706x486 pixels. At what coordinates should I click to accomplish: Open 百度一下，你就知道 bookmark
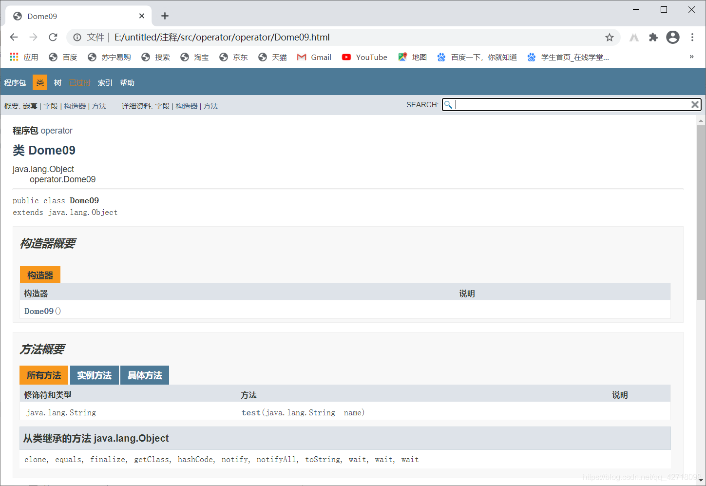pyautogui.click(x=477, y=57)
